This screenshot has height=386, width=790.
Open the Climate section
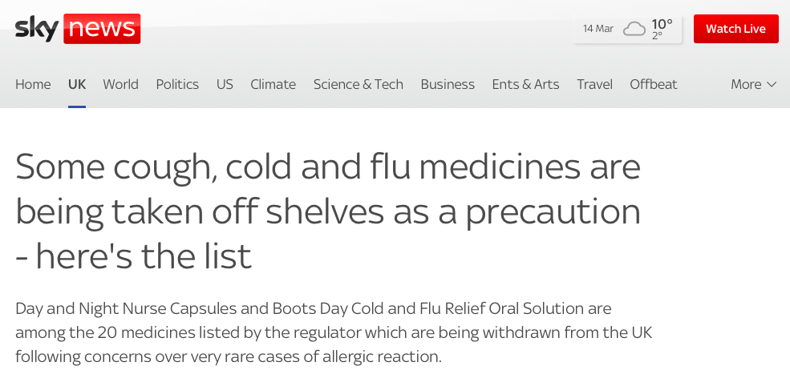273,84
